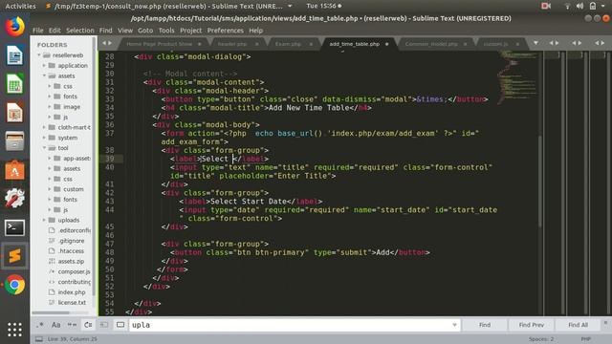The image size is (612, 344).
Task: Open the Selection menu
Action: [x=80, y=31]
